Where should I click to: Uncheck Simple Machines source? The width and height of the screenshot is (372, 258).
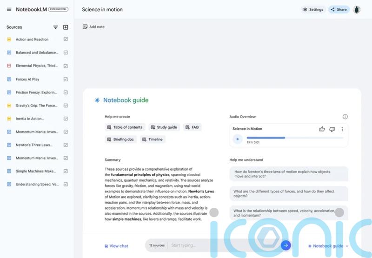coord(66,171)
